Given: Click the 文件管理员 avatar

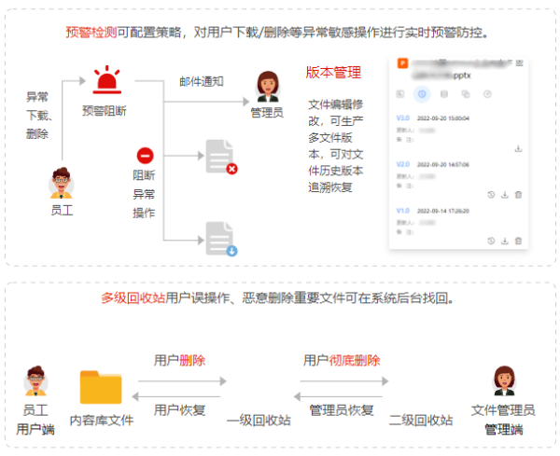Looking at the screenshot, I should [502, 381].
